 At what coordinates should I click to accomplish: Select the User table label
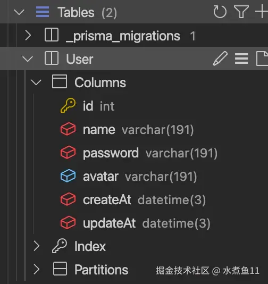point(79,59)
